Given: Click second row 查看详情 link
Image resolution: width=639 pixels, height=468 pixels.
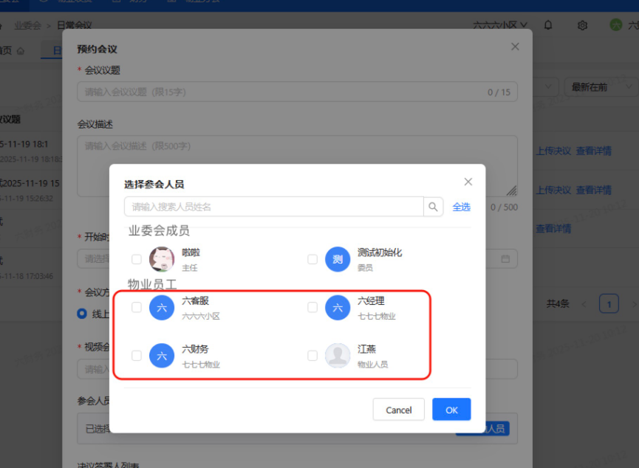Looking at the screenshot, I should pos(594,190).
